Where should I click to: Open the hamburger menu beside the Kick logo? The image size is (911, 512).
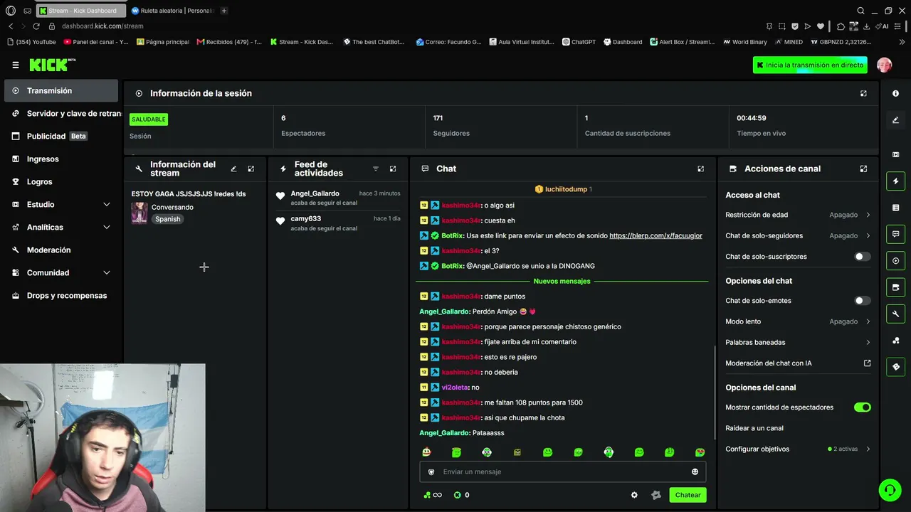[16, 65]
